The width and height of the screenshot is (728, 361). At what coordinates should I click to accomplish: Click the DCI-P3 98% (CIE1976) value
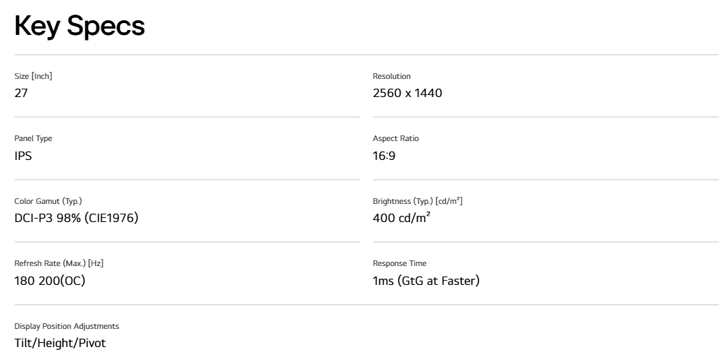76,218
